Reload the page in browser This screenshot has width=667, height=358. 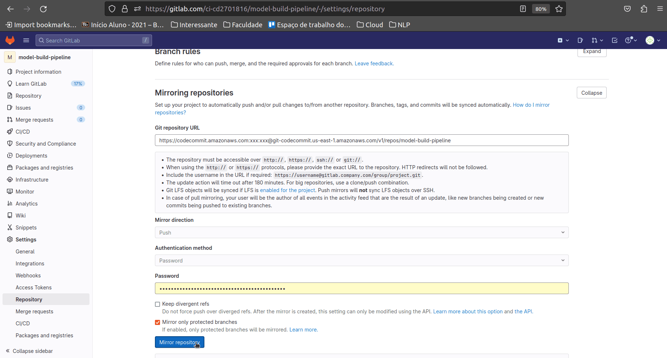point(43,9)
